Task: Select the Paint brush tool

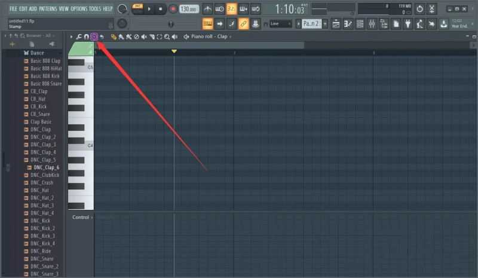Action: (121, 36)
